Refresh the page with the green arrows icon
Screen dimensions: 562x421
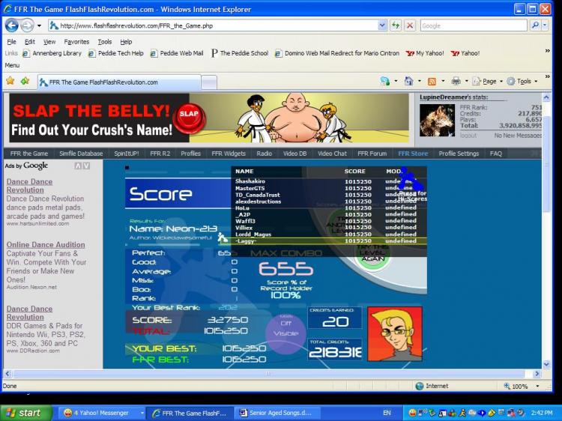[396, 25]
